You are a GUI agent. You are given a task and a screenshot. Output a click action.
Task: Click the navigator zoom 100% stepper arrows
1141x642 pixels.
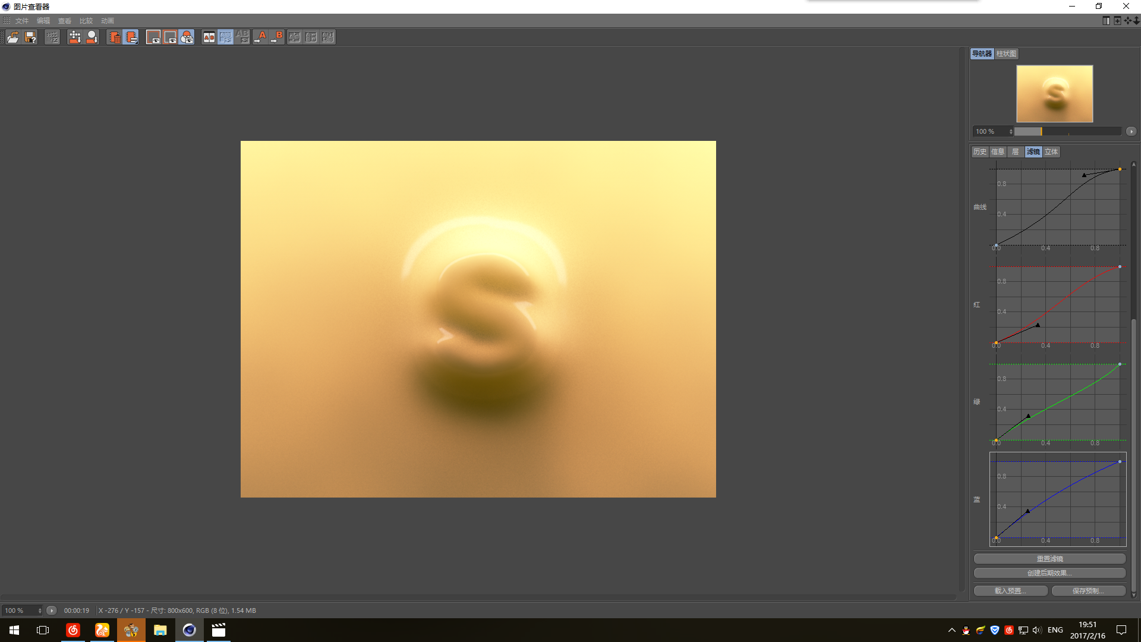click(x=1010, y=131)
